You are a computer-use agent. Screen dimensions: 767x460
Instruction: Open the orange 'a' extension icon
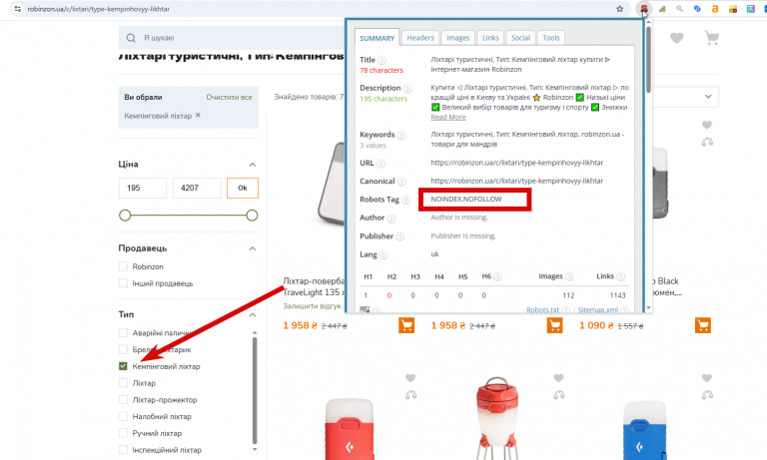click(x=715, y=9)
